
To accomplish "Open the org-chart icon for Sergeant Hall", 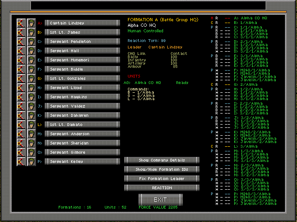I will point(21,51).
